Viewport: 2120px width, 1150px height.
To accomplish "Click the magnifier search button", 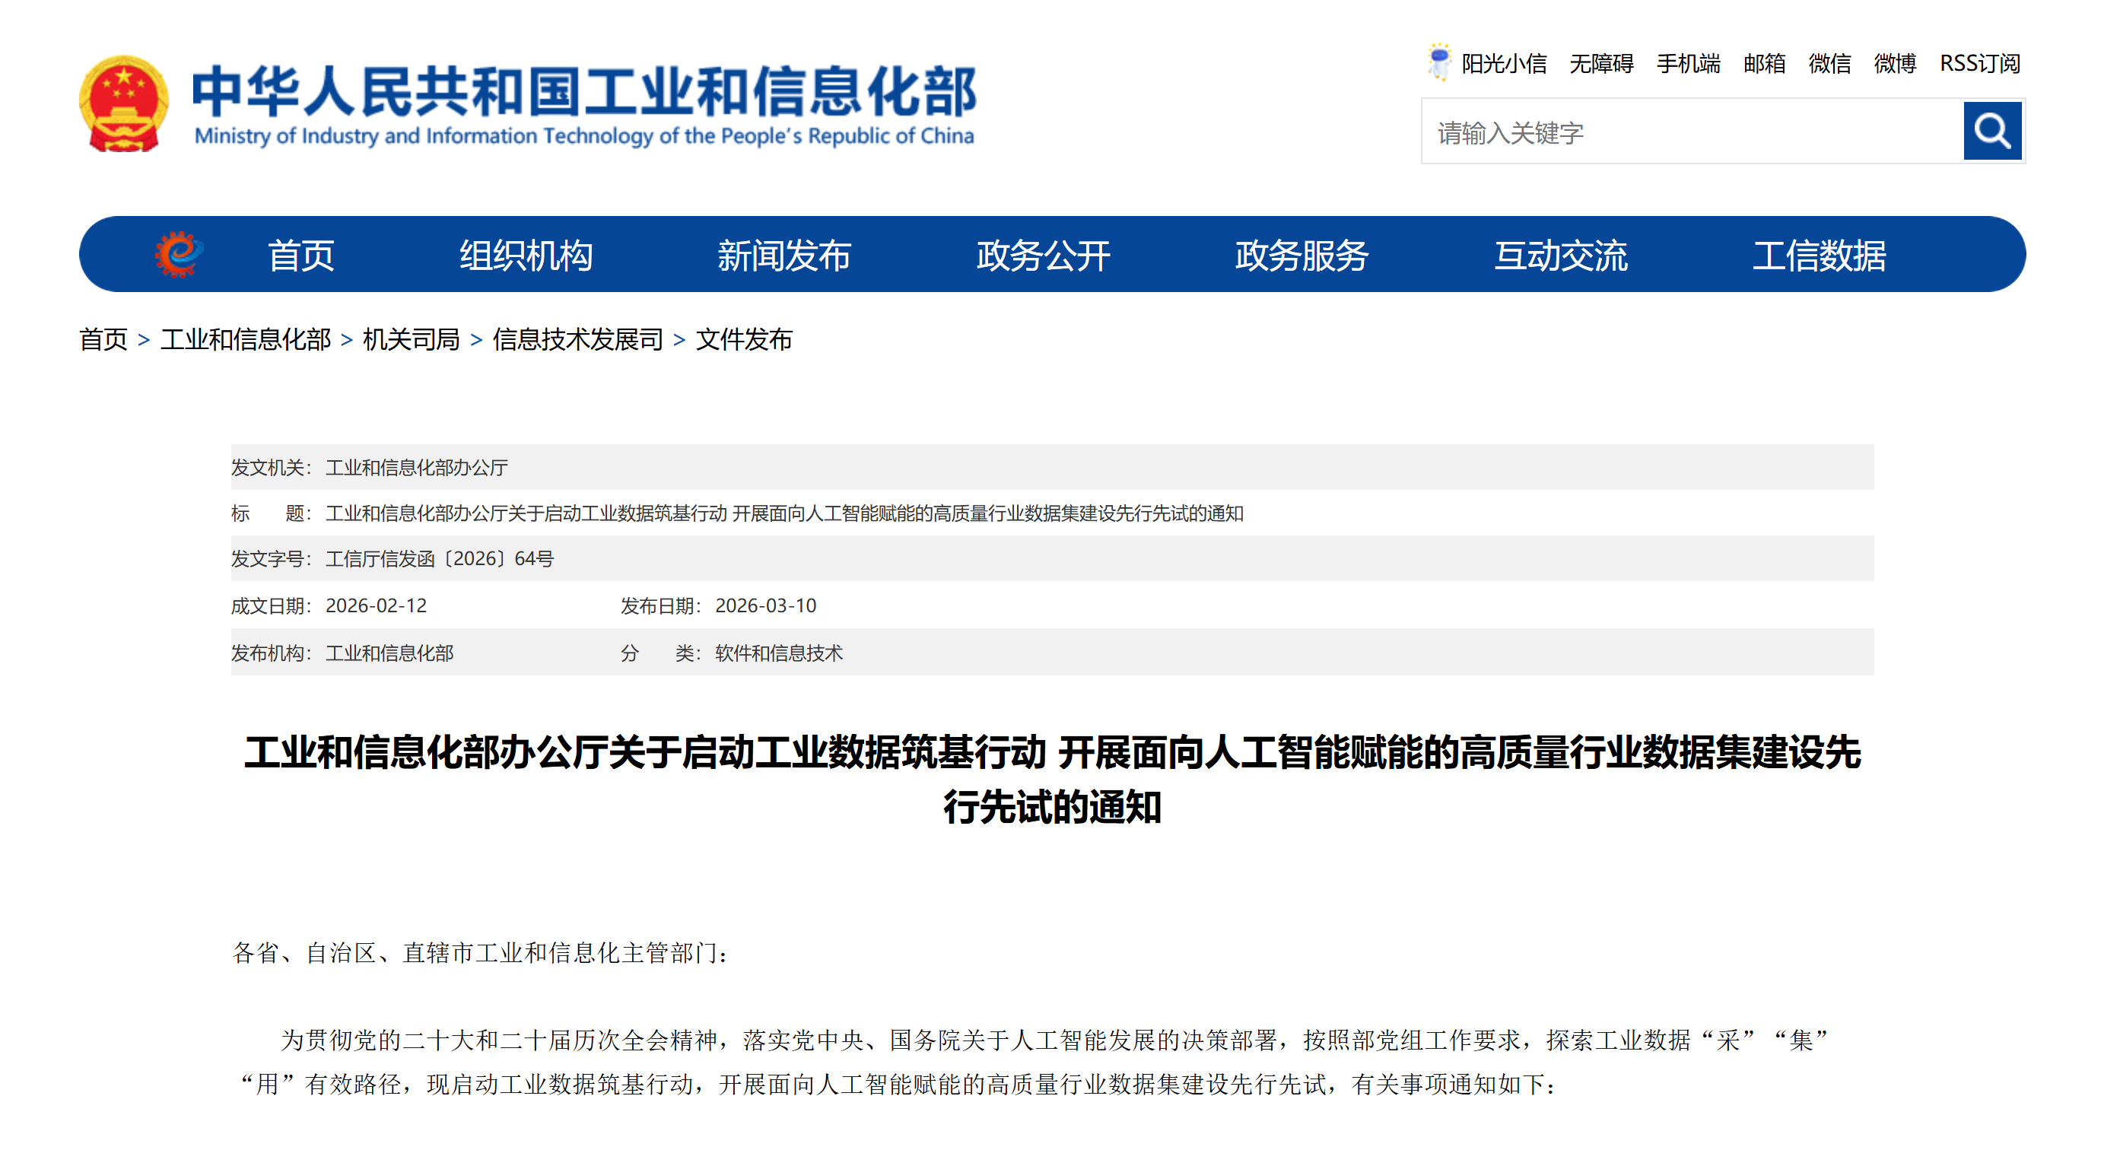I will tap(1991, 131).
